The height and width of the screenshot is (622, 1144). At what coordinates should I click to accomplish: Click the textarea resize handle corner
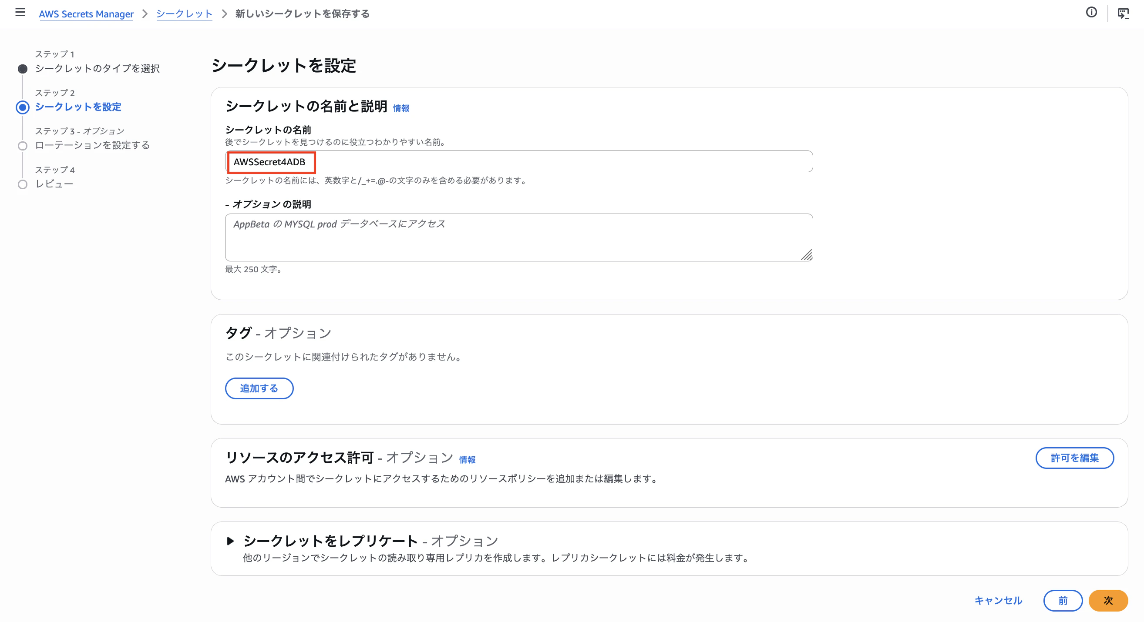tap(808, 257)
